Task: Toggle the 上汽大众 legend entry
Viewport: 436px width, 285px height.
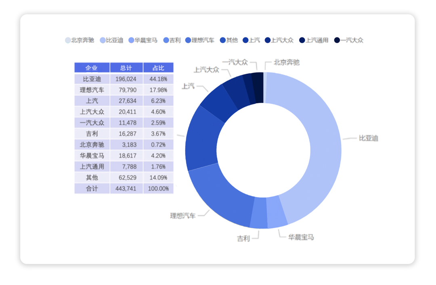Action: (x=279, y=40)
